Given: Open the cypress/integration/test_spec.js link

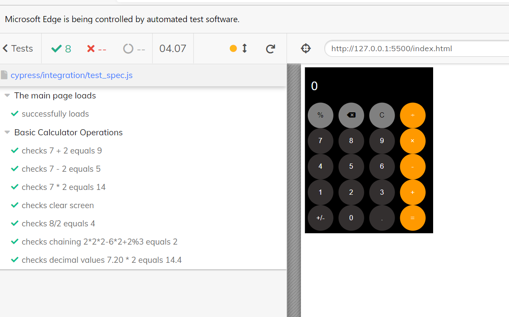Looking at the screenshot, I should 72,75.
